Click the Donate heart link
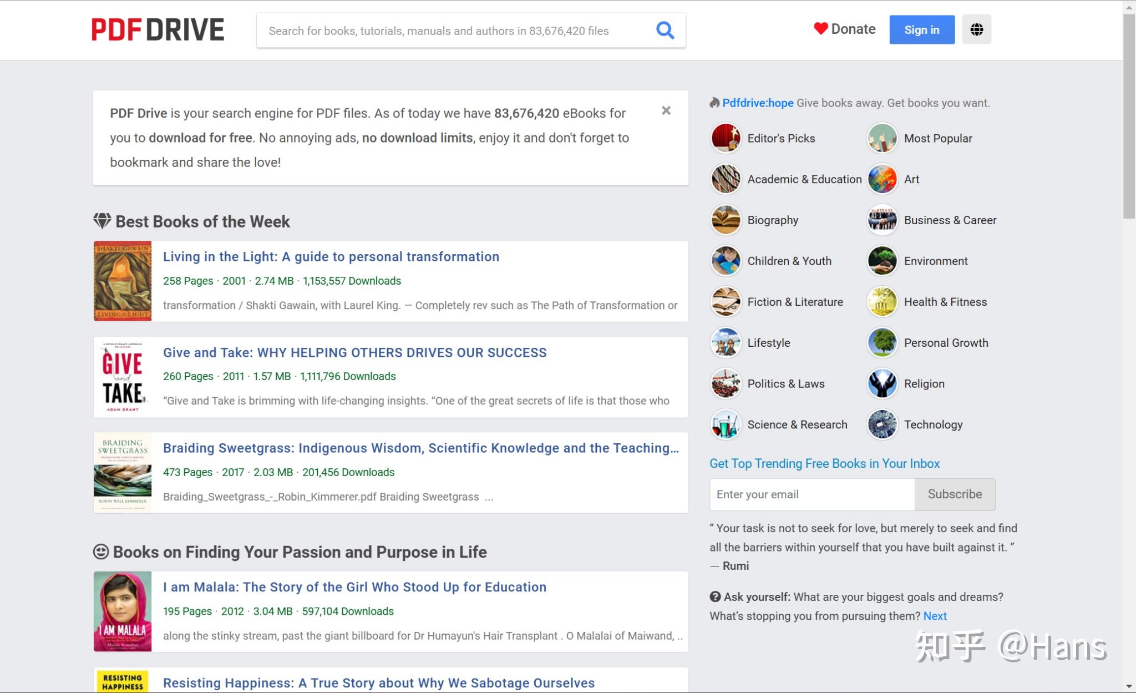Viewport: 1136px width, 693px height. 844,29
